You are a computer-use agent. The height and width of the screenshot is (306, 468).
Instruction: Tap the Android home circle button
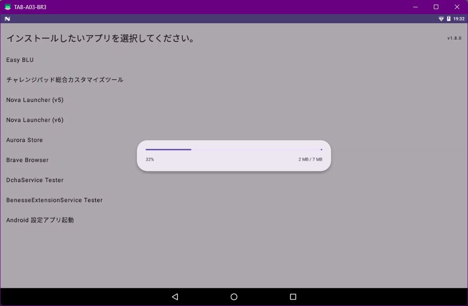[x=234, y=297]
